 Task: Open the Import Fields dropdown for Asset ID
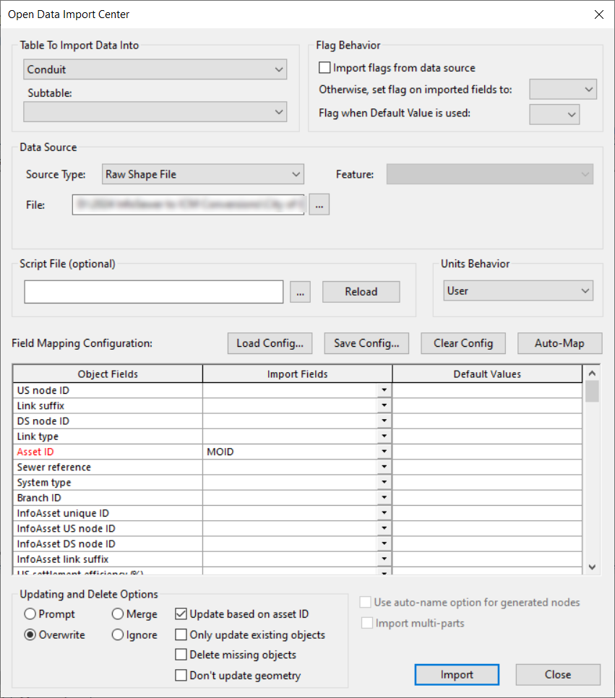pyautogui.click(x=385, y=451)
